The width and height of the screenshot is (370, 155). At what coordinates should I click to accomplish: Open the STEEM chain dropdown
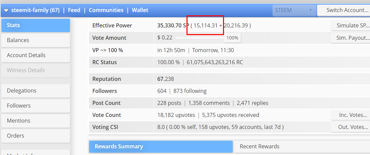(294, 10)
